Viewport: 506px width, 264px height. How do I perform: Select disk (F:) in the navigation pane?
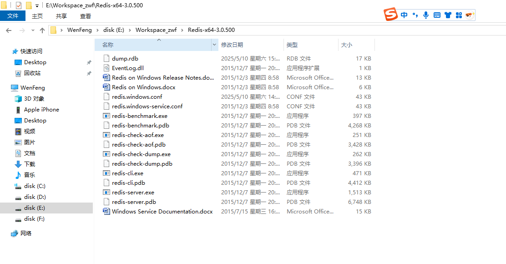34,219
